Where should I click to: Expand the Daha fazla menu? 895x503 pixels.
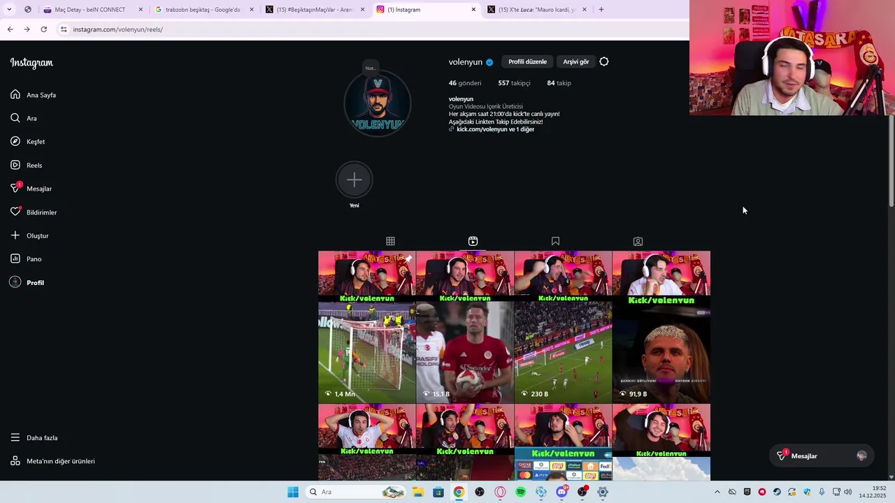click(x=34, y=438)
